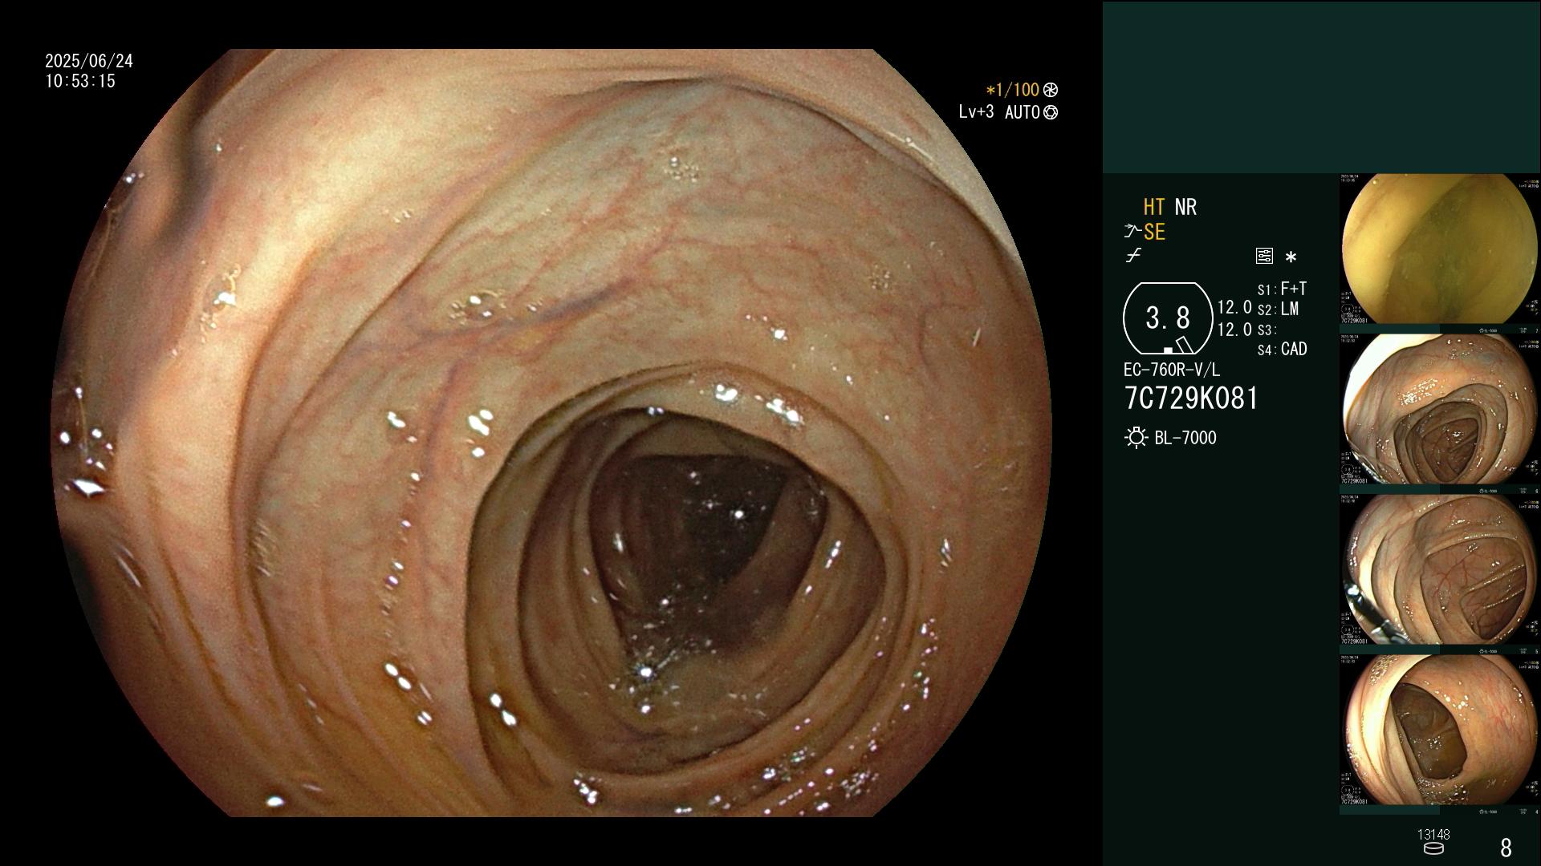Click the light source lamp icon
The height and width of the screenshot is (866, 1541).
click(x=1136, y=438)
